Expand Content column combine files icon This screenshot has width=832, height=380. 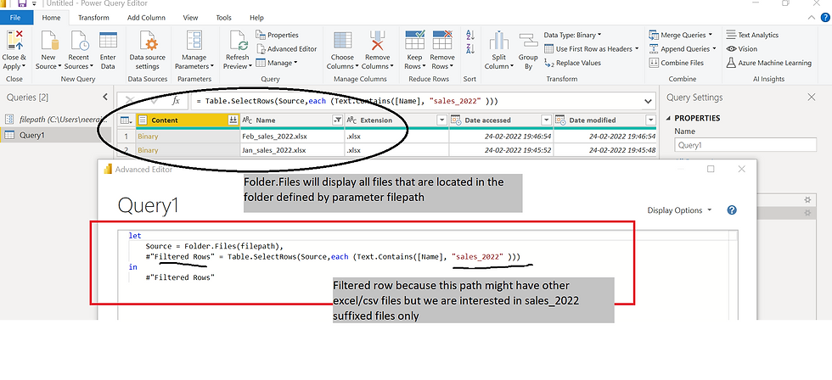[233, 120]
